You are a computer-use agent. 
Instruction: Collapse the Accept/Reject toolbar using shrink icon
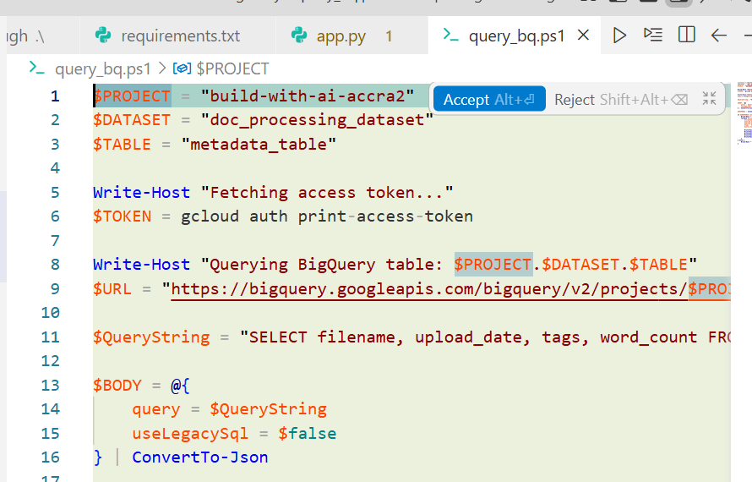(x=709, y=99)
